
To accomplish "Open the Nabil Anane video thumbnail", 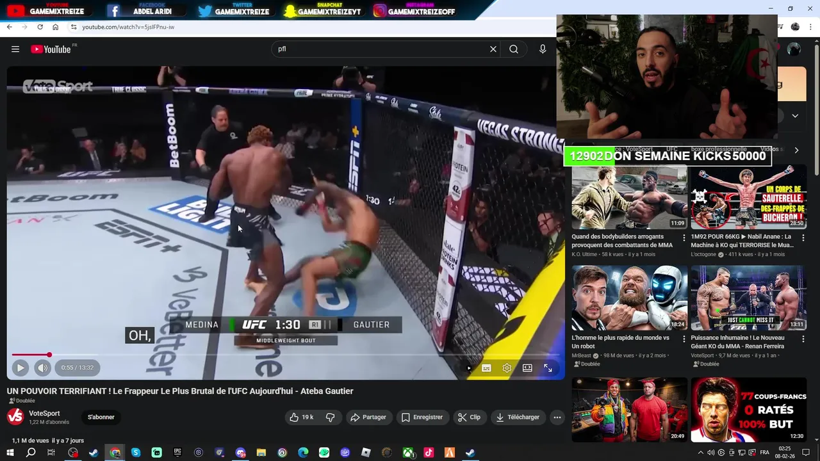I will click(x=748, y=197).
